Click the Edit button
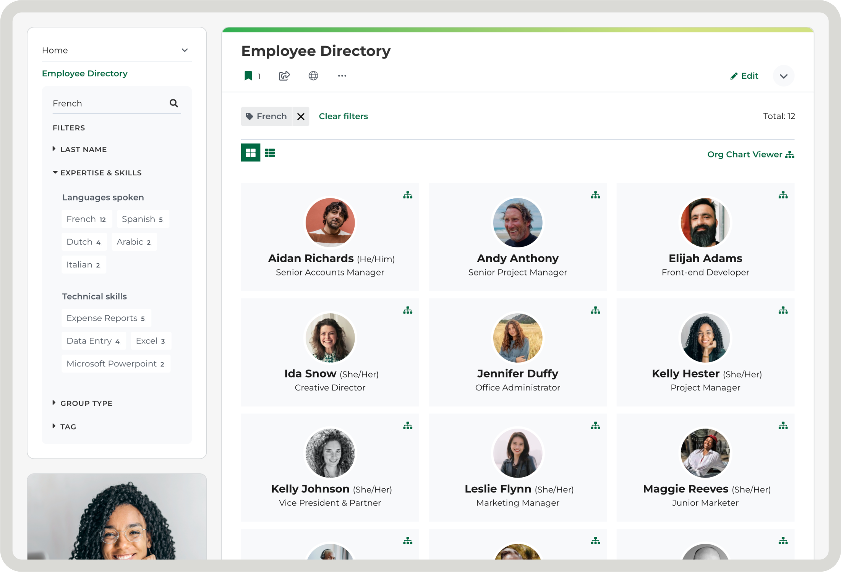This screenshot has width=841, height=572. pos(744,76)
